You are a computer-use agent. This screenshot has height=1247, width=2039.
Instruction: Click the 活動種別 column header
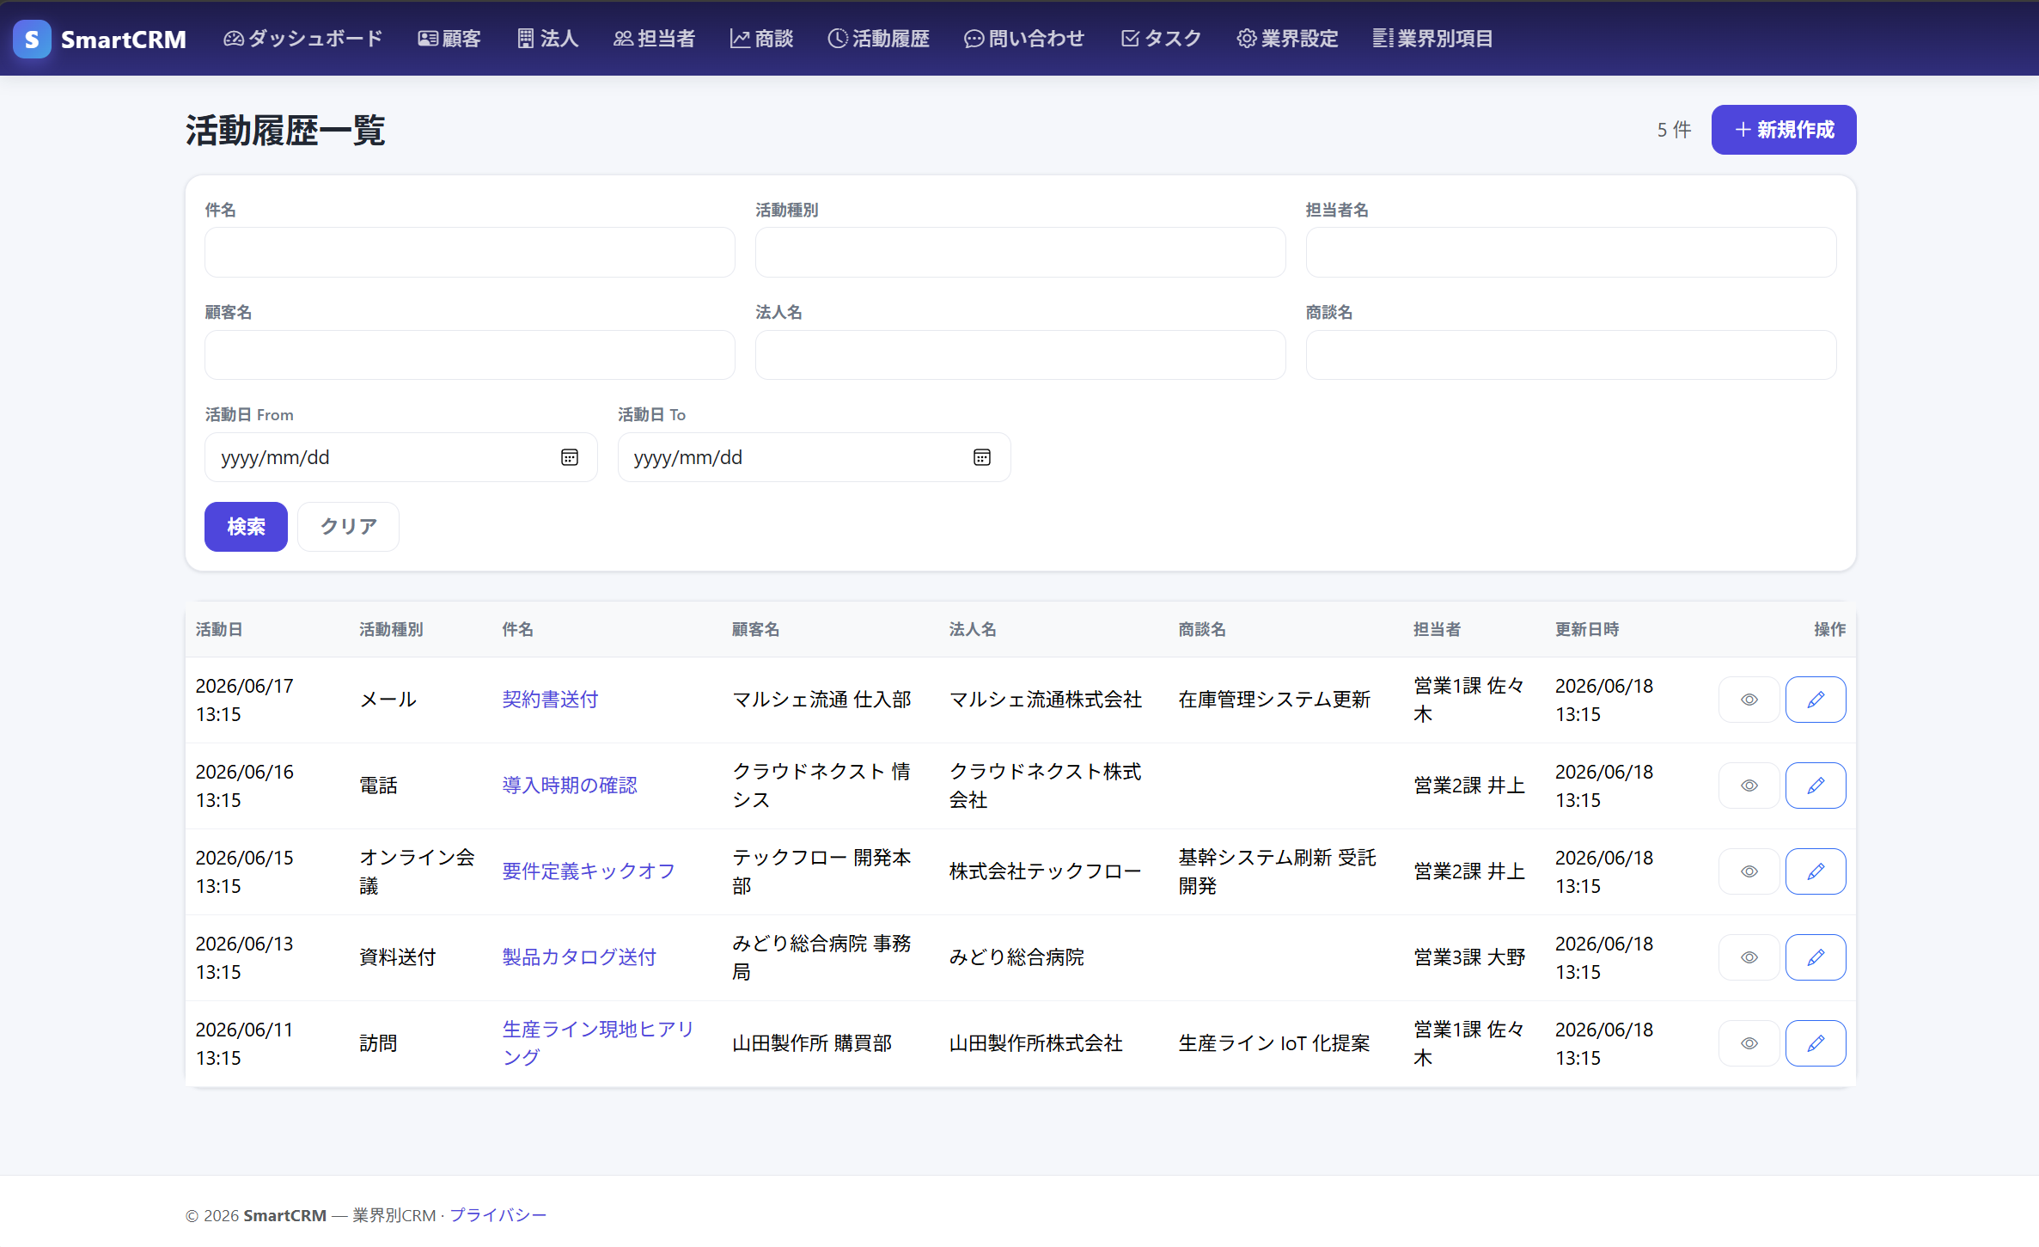click(x=391, y=629)
